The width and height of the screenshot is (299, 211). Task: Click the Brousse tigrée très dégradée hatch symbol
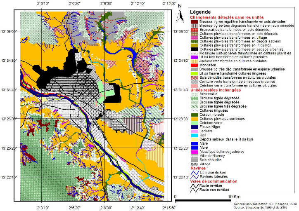[195, 106]
